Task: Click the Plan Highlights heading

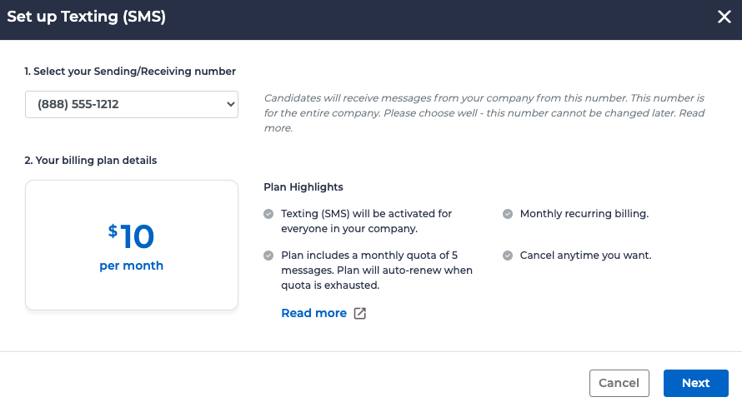Action: (x=303, y=187)
